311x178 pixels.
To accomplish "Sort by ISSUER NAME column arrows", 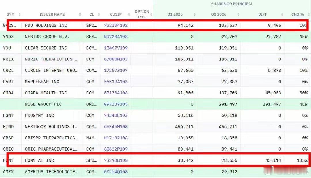I will coord(80,14).
